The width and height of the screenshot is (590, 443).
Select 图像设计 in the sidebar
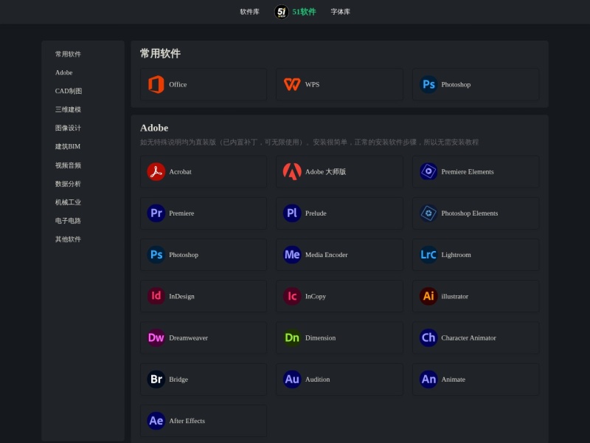click(68, 128)
